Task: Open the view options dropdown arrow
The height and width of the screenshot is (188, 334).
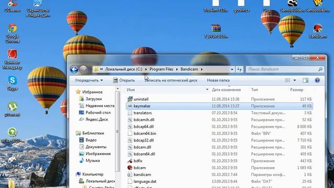Action: [294, 80]
